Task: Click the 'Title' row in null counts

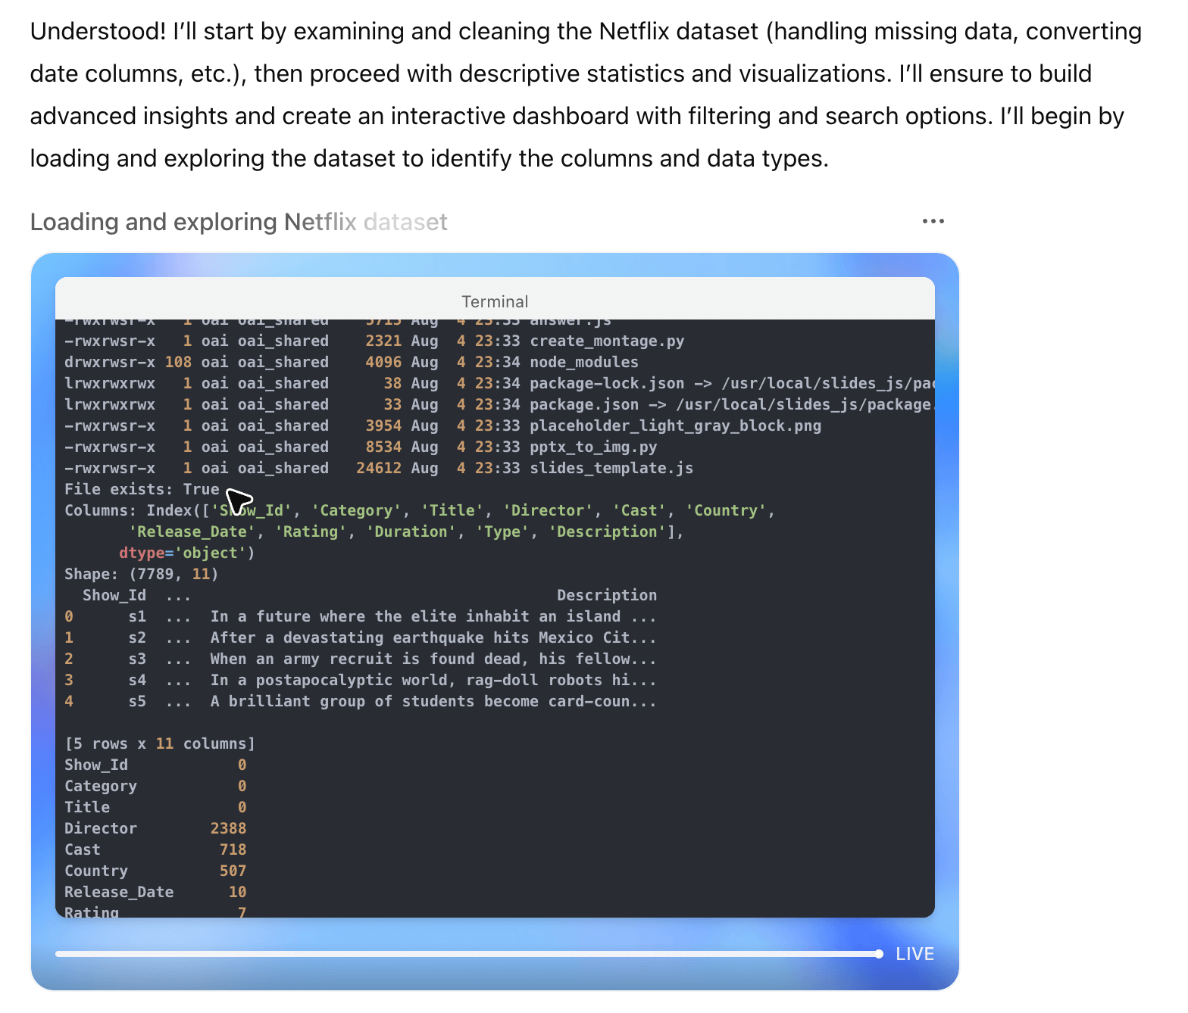Action: pyautogui.click(x=155, y=807)
